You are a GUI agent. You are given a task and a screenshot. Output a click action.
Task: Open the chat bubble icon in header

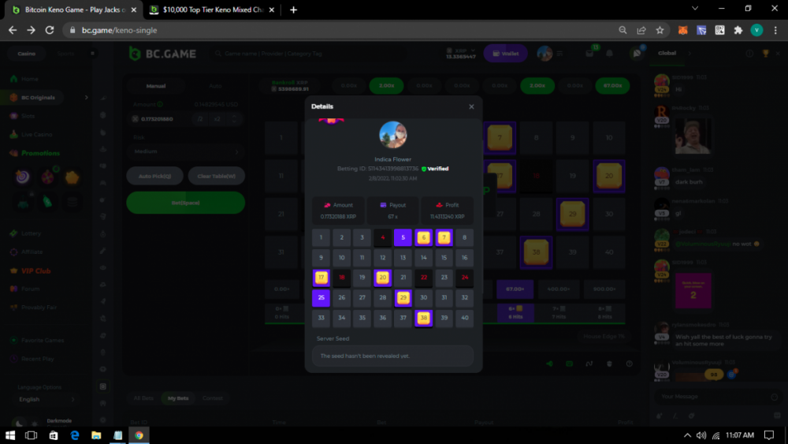[x=635, y=54]
